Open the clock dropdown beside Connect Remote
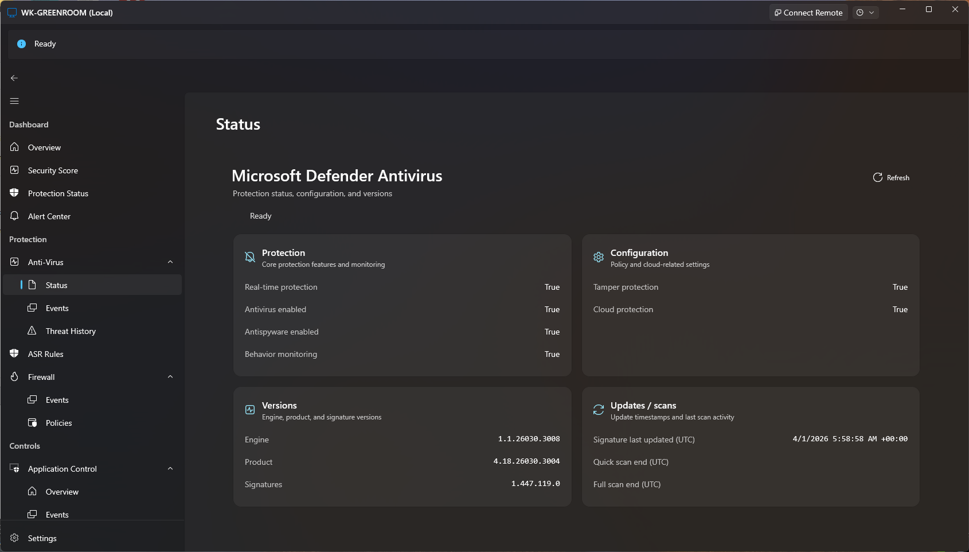Screen dimensions: 969x552 [x=866, y=12]
